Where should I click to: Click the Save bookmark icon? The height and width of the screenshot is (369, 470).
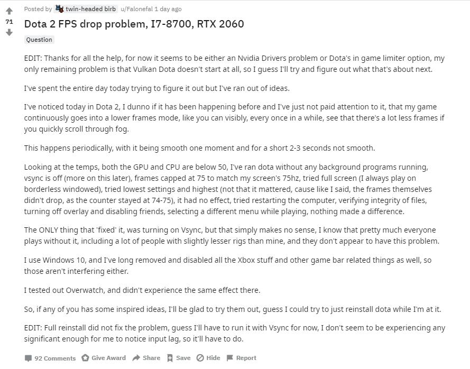click(x=170, y=357)
